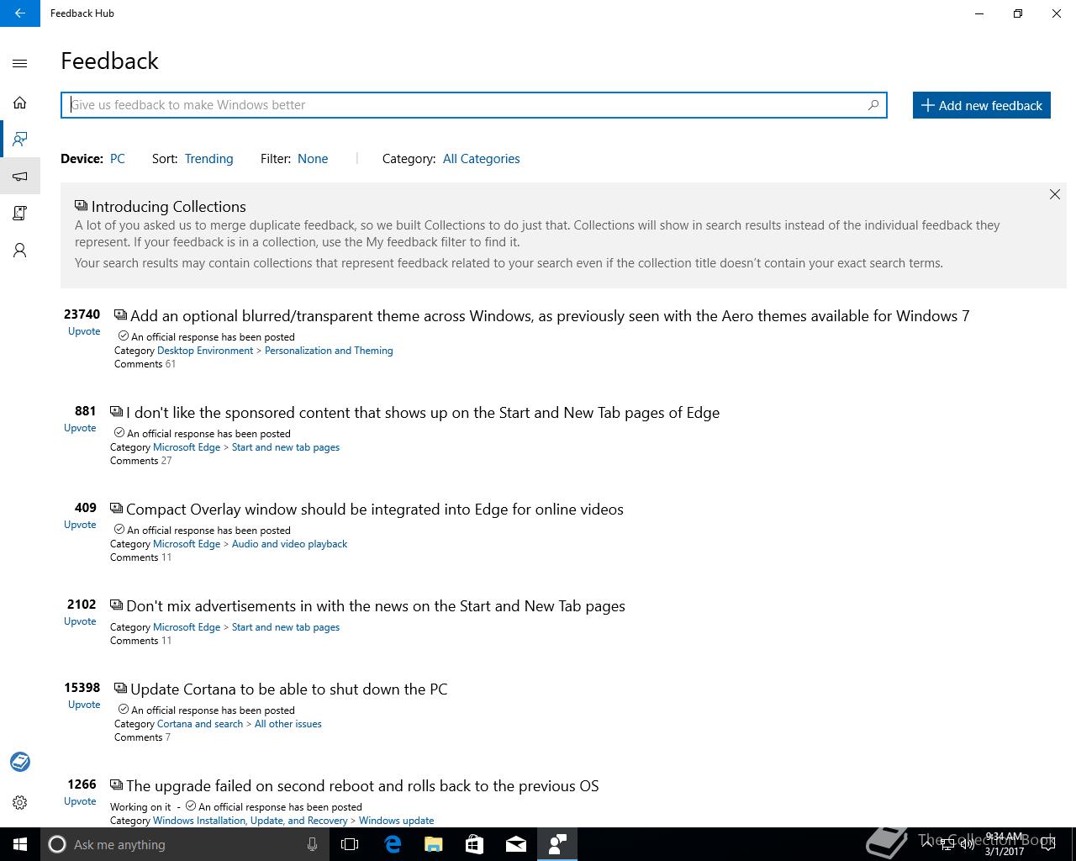1076x861 pixels.
Task: Open Compact Overlay window feedback title
Action: (x=375, y=510)
